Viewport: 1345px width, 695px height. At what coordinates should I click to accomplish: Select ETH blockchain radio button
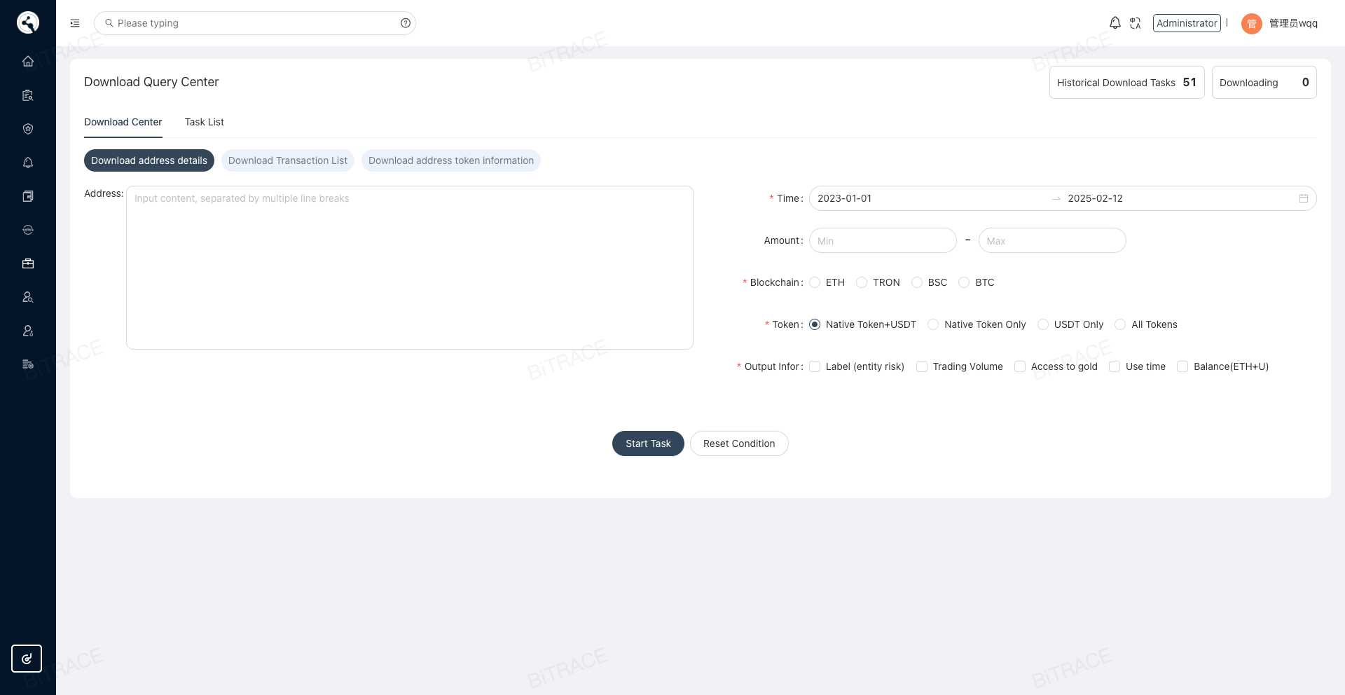[x=815, y=282]
